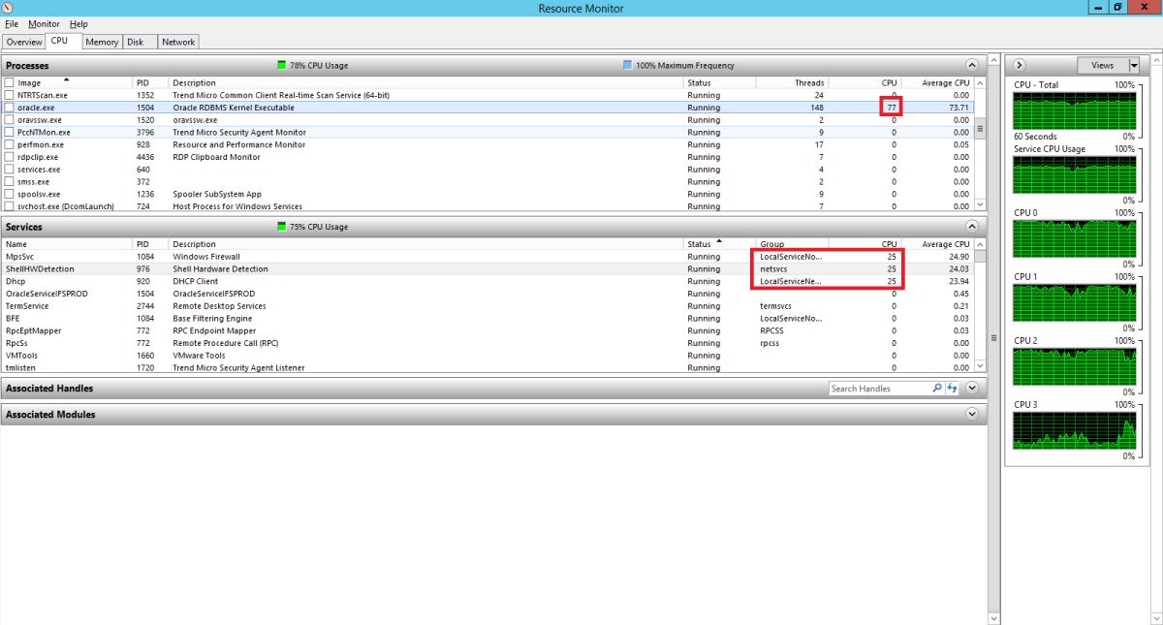Select the TermService Remote Desktop Services row
Image resolution: width=1163 pixels, height=625 pixels.
click(487, 306)
